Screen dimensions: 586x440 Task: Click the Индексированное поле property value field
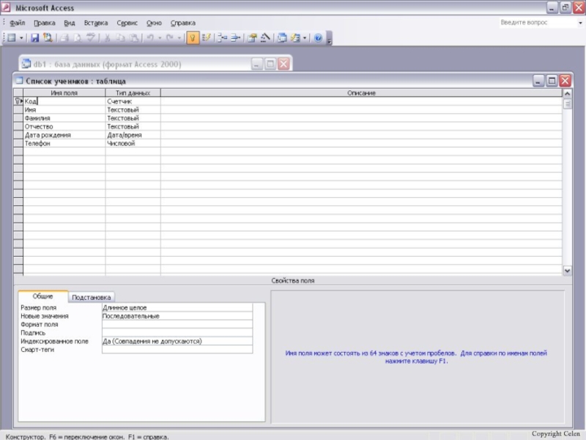pyautogui.click(x=177, y=341)
